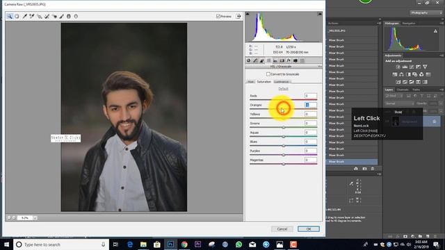Switch to the Navigator tab in Photoshop

[x=409, y=23]
